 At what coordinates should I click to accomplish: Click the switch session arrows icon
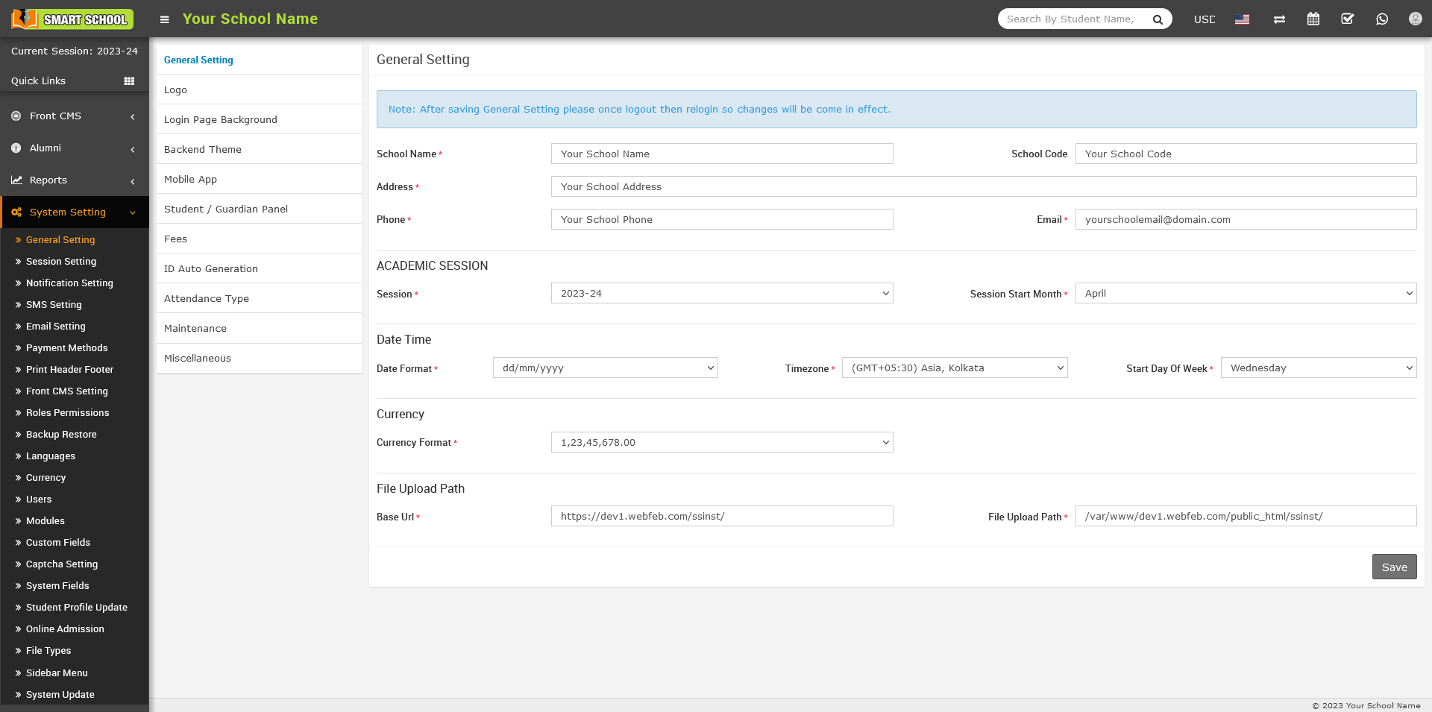pos(1279,19)
